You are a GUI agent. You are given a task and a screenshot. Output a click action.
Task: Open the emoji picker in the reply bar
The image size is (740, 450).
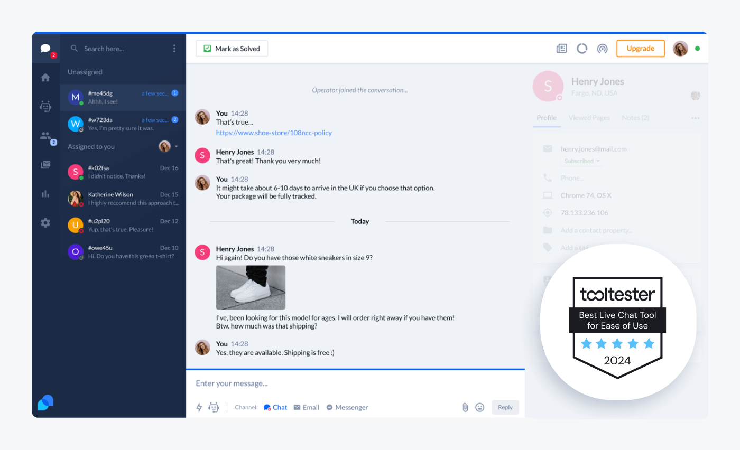pos(480,407)
